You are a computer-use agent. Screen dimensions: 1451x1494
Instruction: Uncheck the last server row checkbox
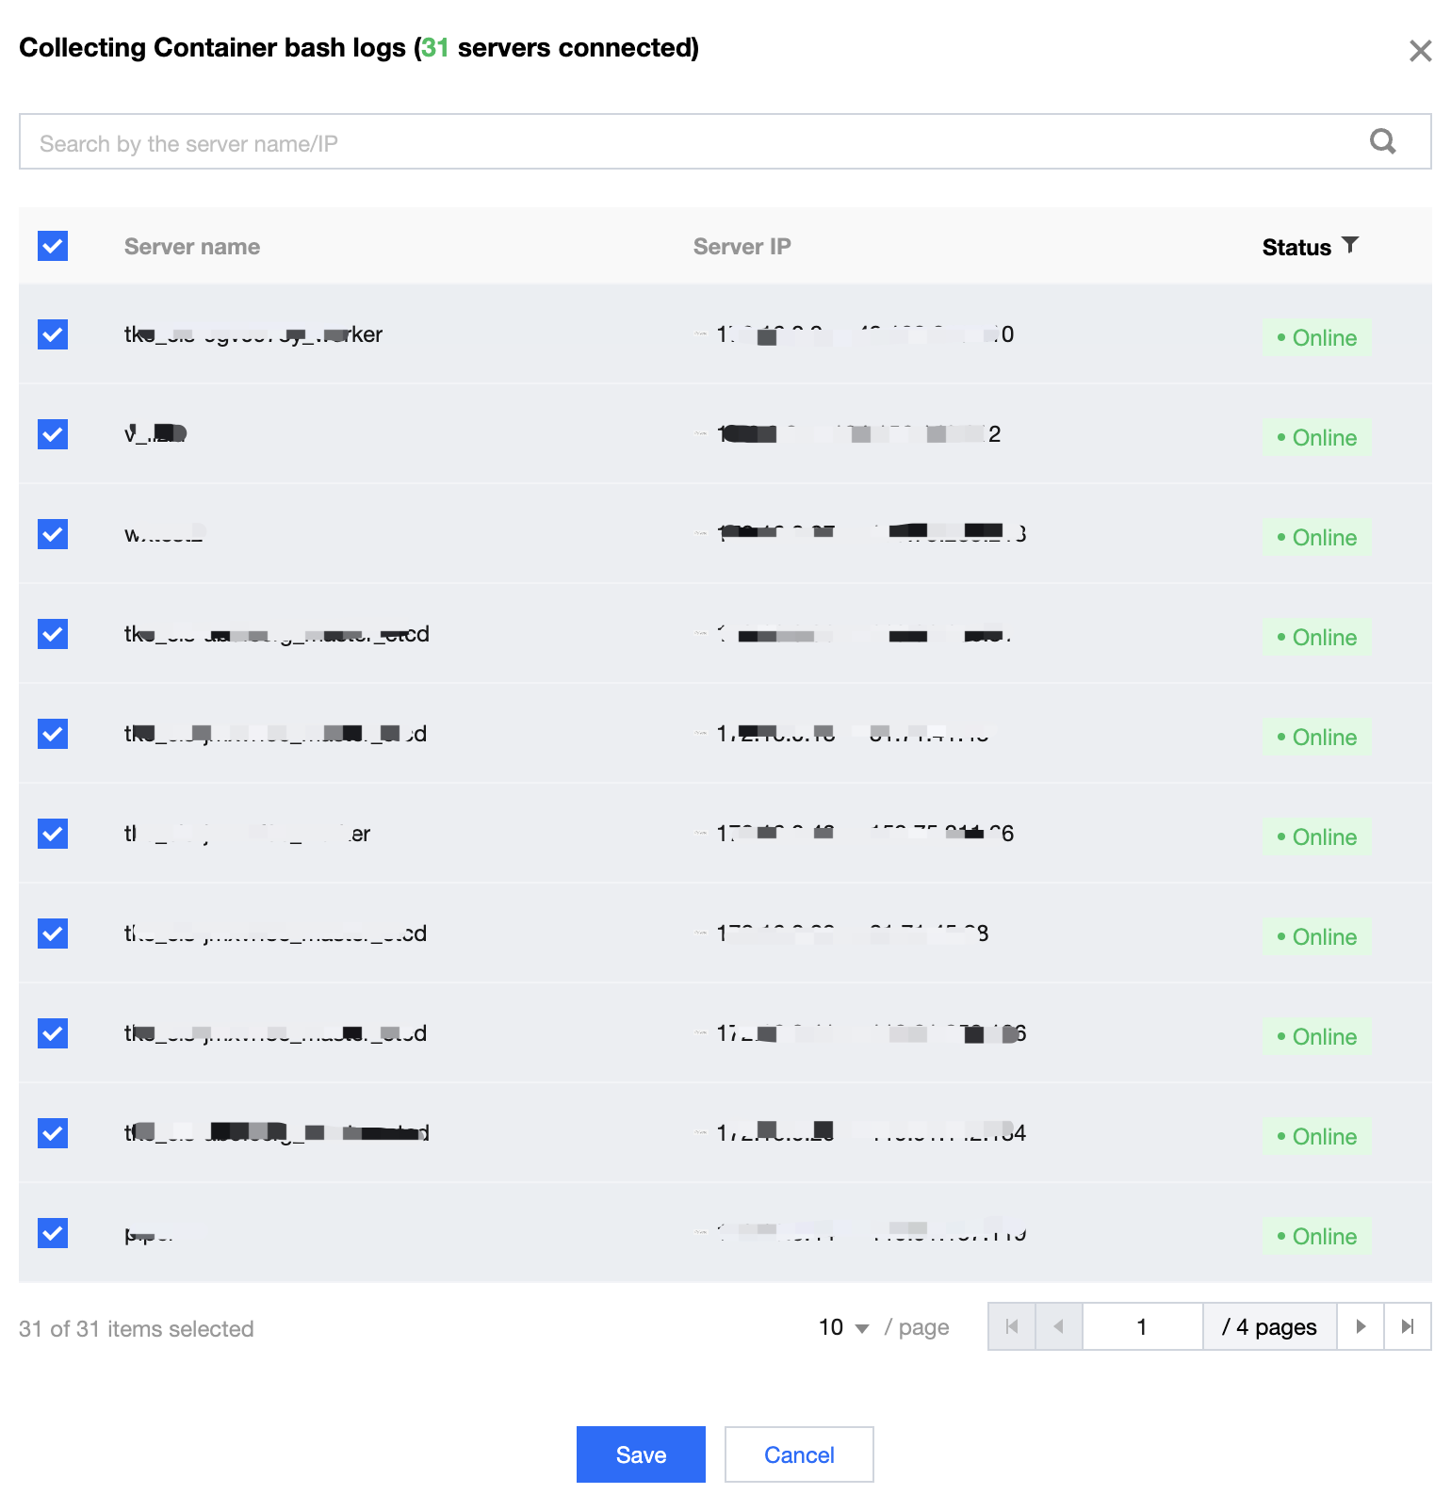coord(53,1233)
